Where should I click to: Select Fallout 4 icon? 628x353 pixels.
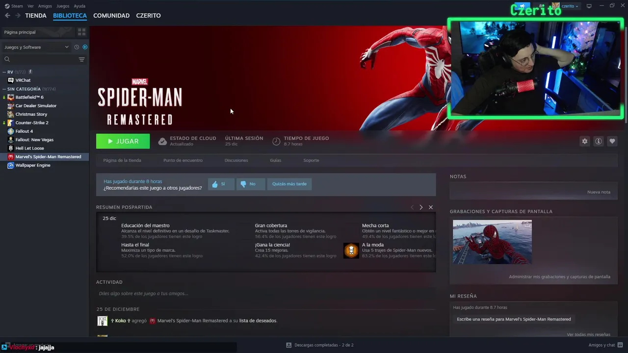coord(11,131)
